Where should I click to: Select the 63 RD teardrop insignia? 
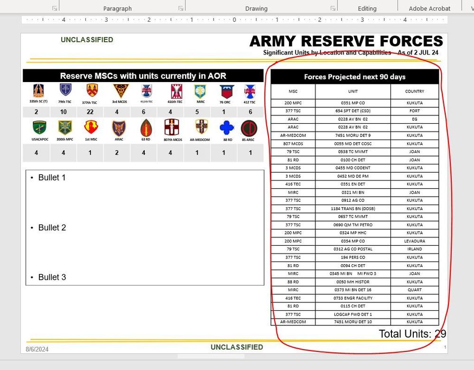(146, 128)
